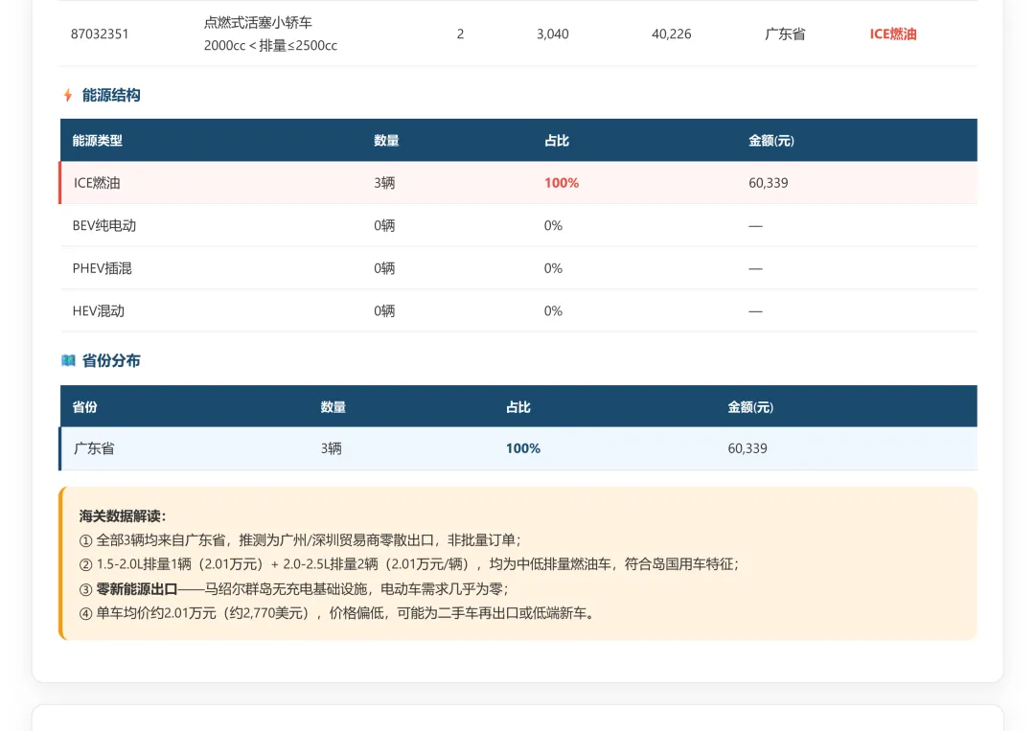Click the lightning icon beside 能源结构
The image size is (1035, 731).
pos(68,95)
